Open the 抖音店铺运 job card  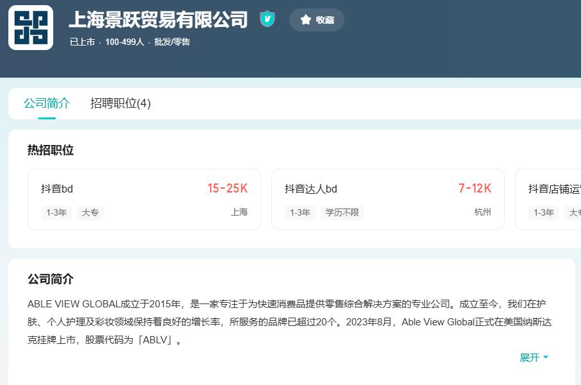[548, 200]
